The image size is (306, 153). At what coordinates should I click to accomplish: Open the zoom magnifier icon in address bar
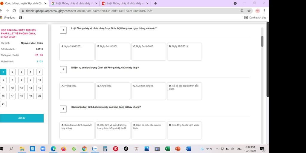(242, 11)
